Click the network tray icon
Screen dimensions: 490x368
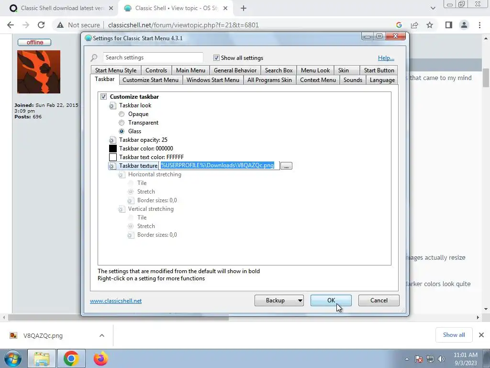tap(430, 359)
